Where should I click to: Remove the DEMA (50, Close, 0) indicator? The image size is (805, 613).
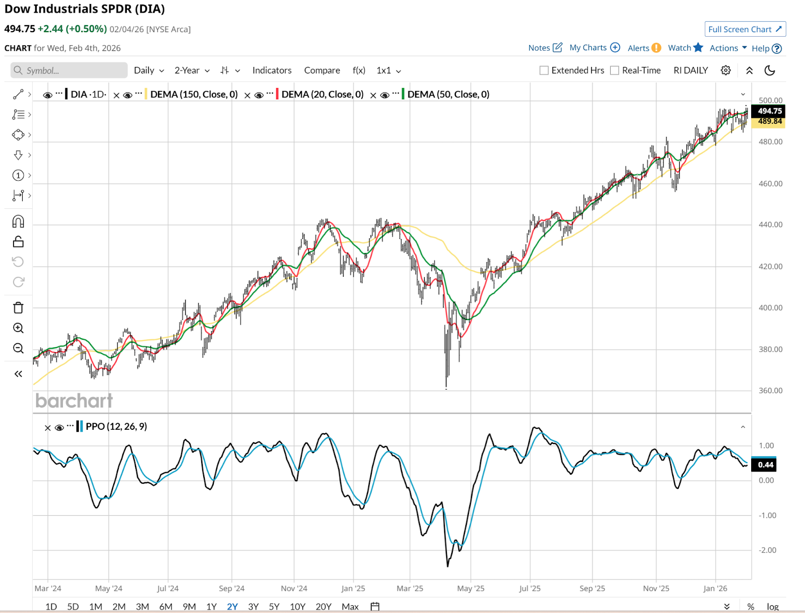(x=373, y=95)
